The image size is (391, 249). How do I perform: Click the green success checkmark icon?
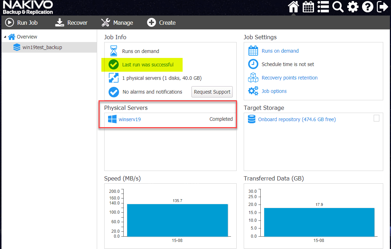(113, 65)
